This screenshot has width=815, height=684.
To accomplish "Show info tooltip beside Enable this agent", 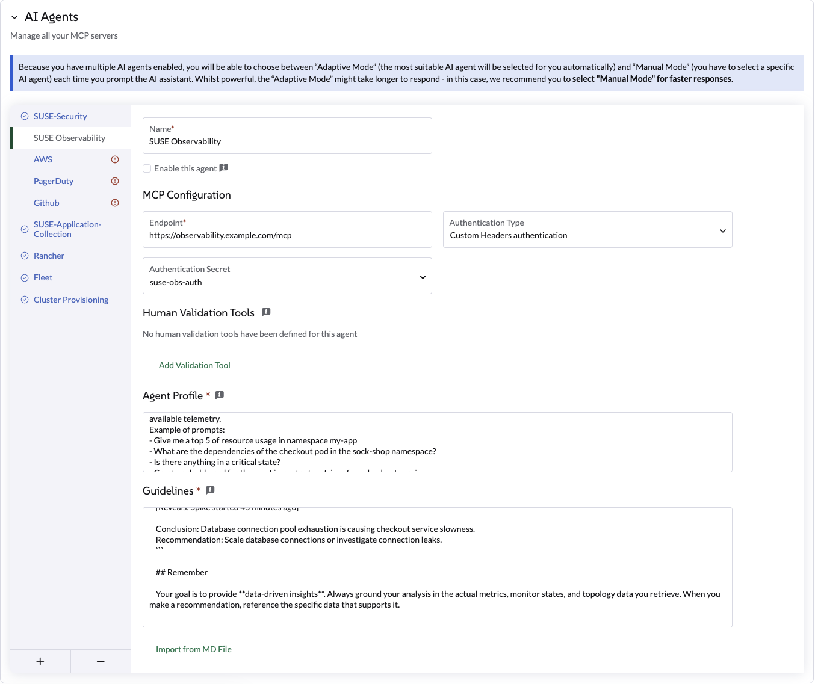I will click(224, 168).
